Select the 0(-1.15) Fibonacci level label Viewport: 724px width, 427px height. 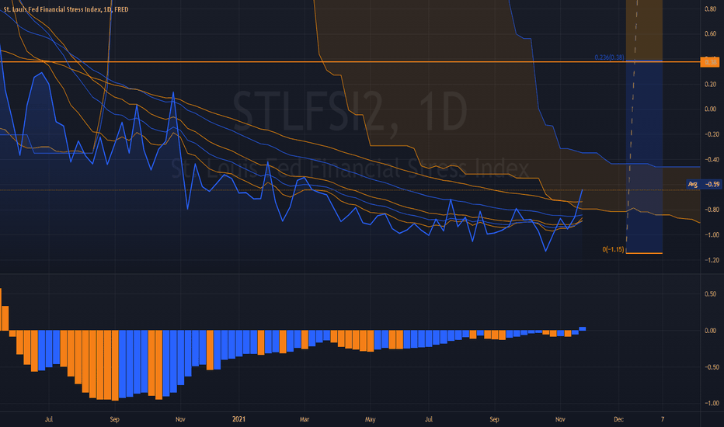click(x=613, y=249)
